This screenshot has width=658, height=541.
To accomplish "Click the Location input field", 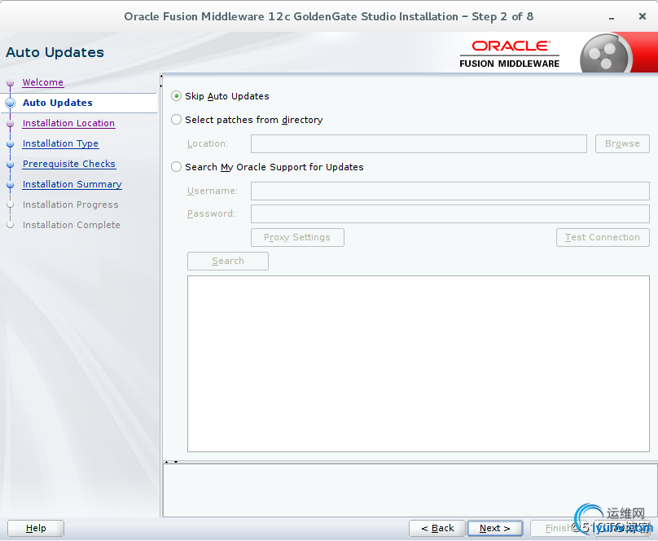I will tap(419, 143).
